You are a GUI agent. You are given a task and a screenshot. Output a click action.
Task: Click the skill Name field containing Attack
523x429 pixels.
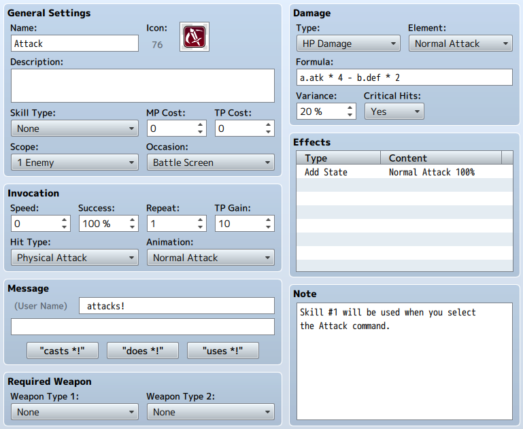coord(75,44)
